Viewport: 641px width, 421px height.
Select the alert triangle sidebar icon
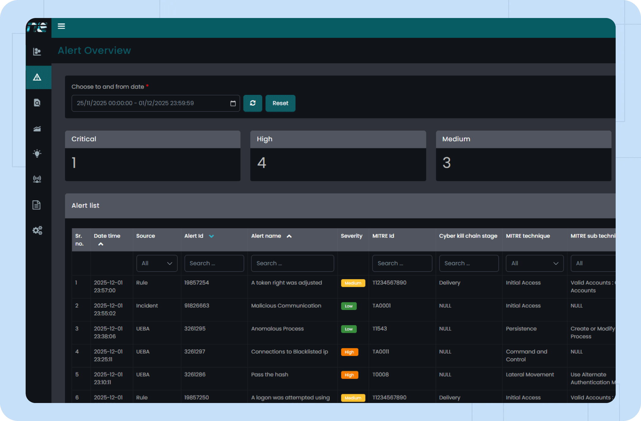[37, 77]
